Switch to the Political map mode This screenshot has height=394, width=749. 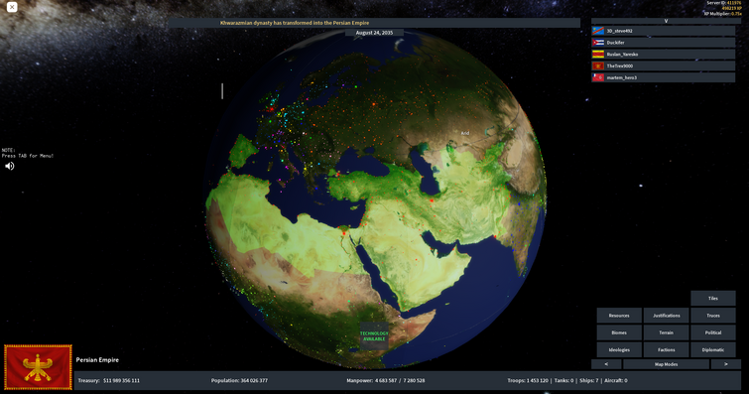click(x=712, y=332)
